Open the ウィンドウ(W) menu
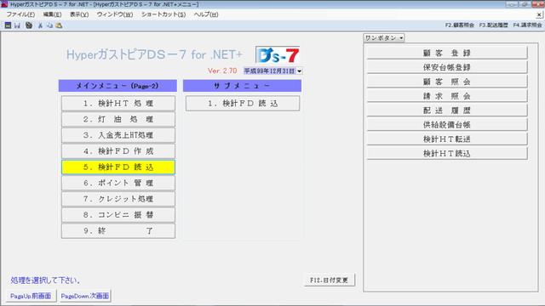This screenshot has height=306, width=545. click(x=115, y=14)
